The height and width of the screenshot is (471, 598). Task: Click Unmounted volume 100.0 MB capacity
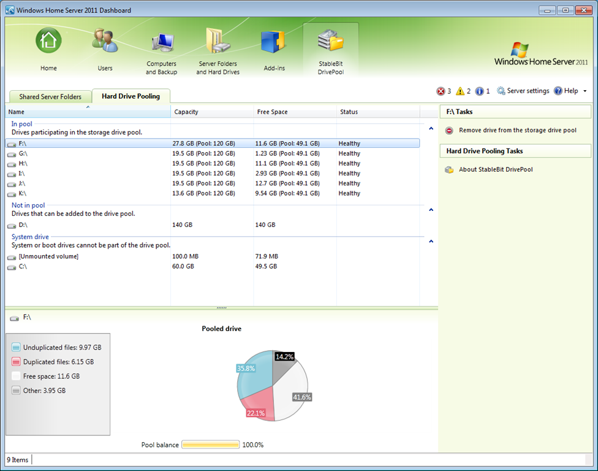(x=186, y=256)
